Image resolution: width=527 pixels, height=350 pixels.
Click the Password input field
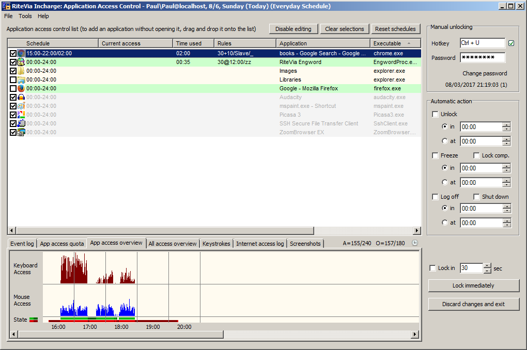[x=482, y=58]
